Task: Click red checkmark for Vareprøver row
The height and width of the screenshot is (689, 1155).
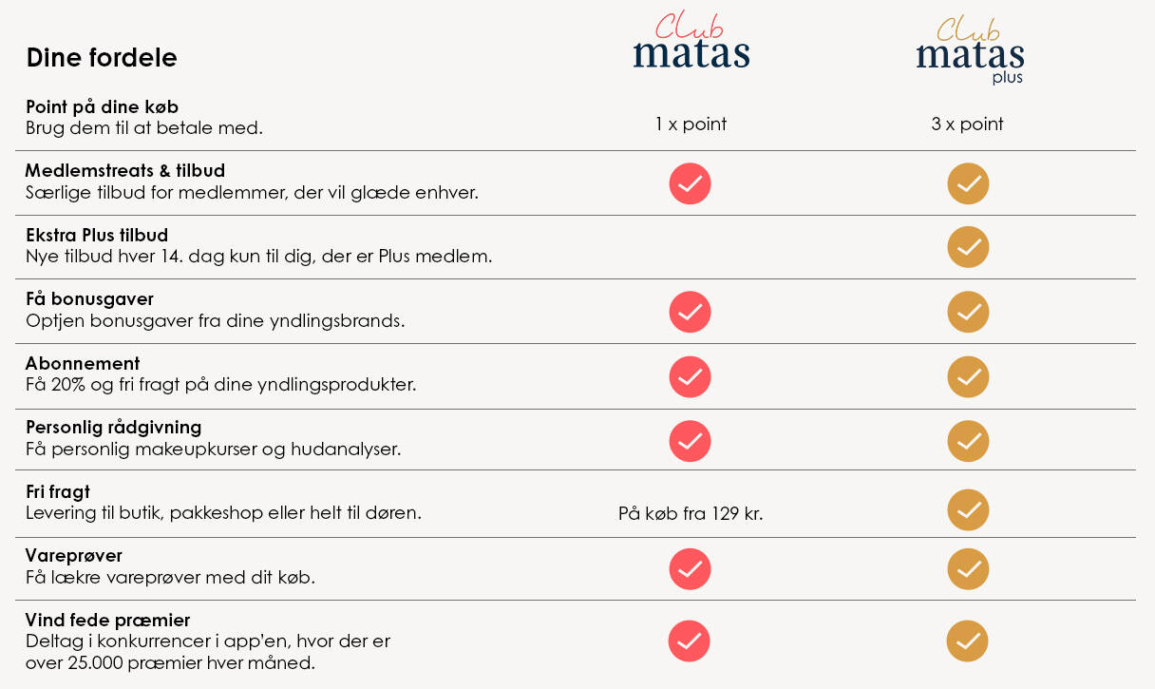Action: (x=690, y=569)
